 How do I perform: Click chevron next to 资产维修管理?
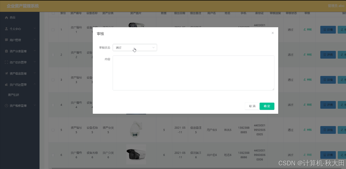click(x=35, y=105)
